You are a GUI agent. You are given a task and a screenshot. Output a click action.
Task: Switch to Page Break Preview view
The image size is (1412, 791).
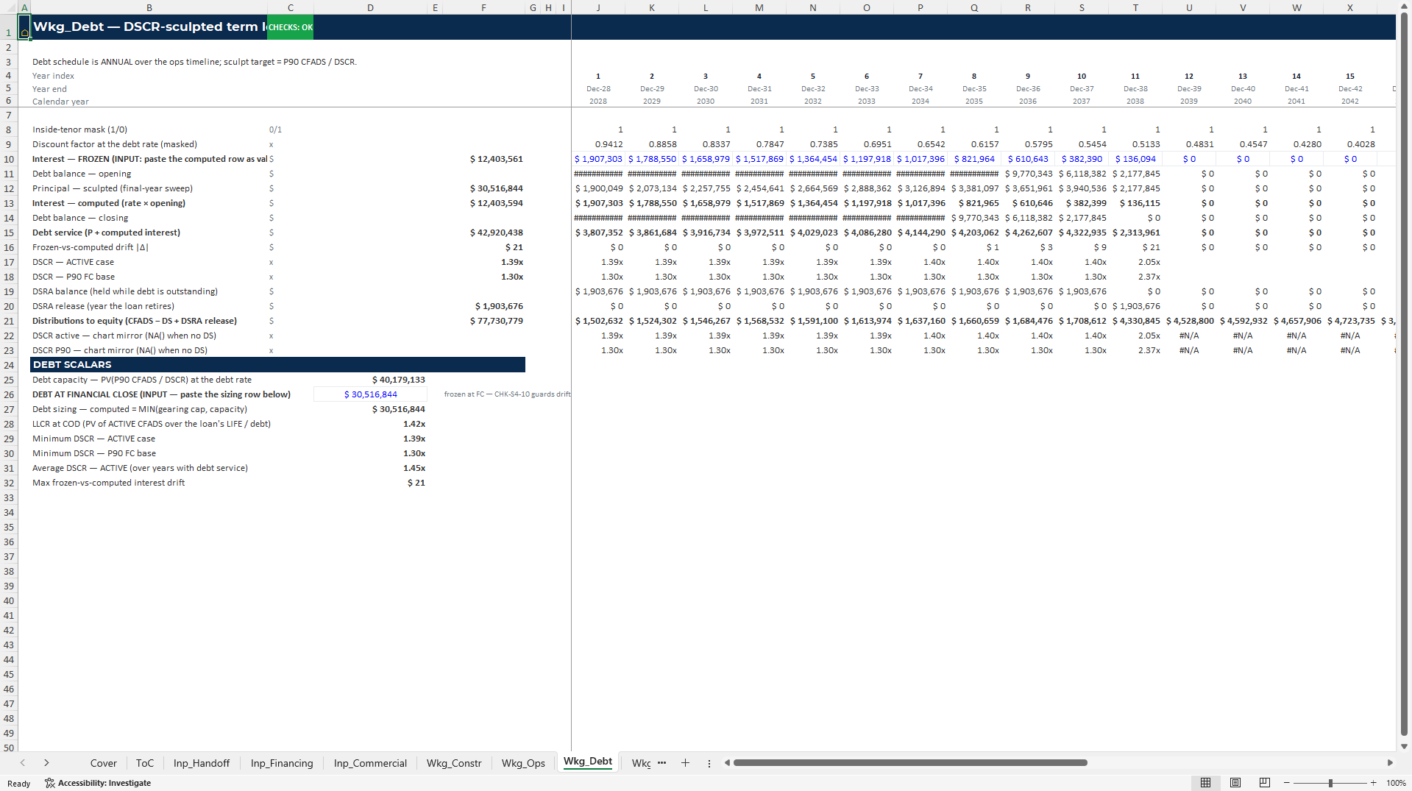(1265, 783)
